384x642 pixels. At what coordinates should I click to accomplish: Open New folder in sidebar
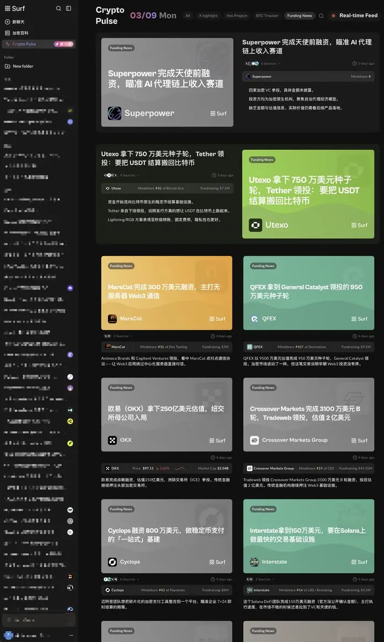point(19,66)
